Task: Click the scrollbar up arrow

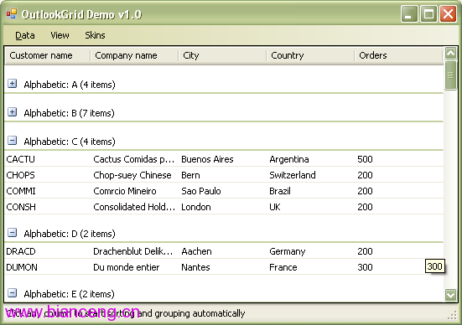Action: pos(451,54)
